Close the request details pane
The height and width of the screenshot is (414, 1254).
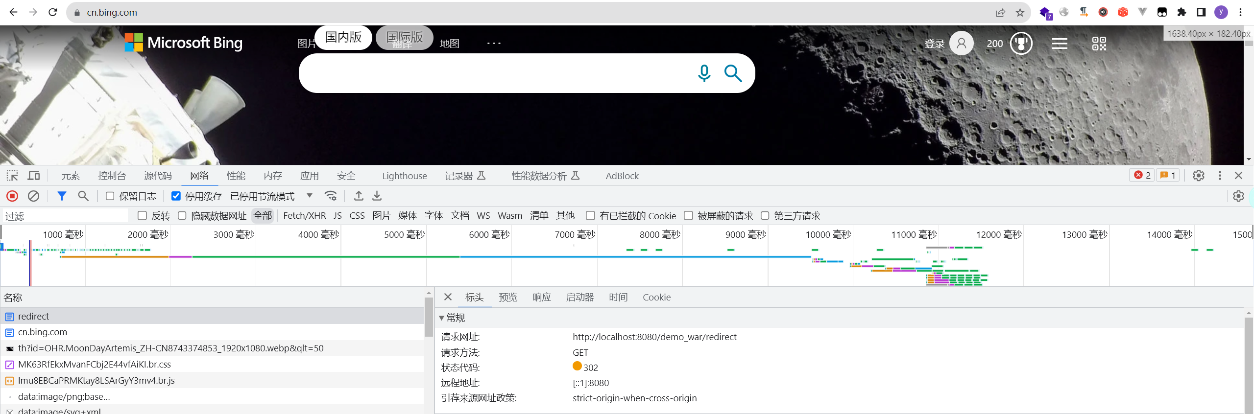point(448,297)
